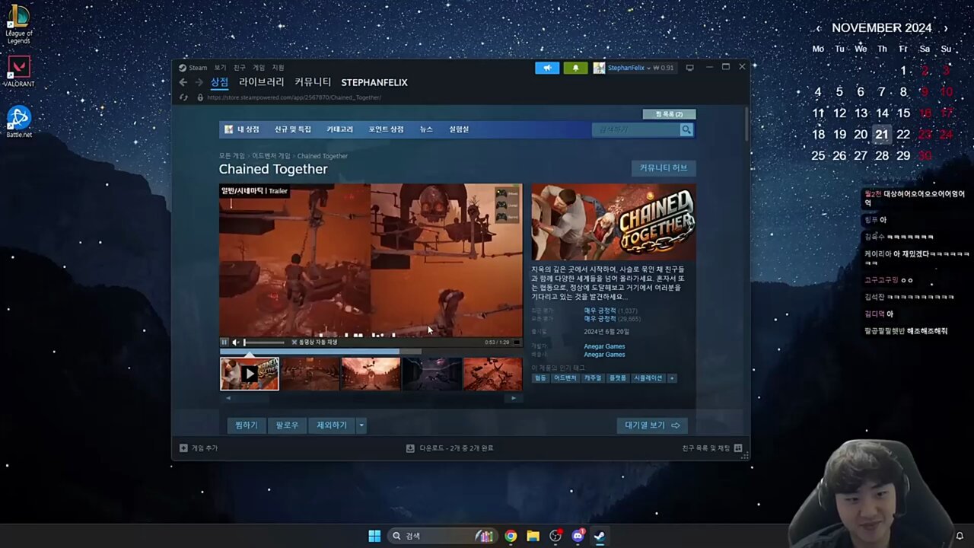Screen dimensions: 974x548
Task: Click the StephanFelix profile avatar
Action: point(599,68)
